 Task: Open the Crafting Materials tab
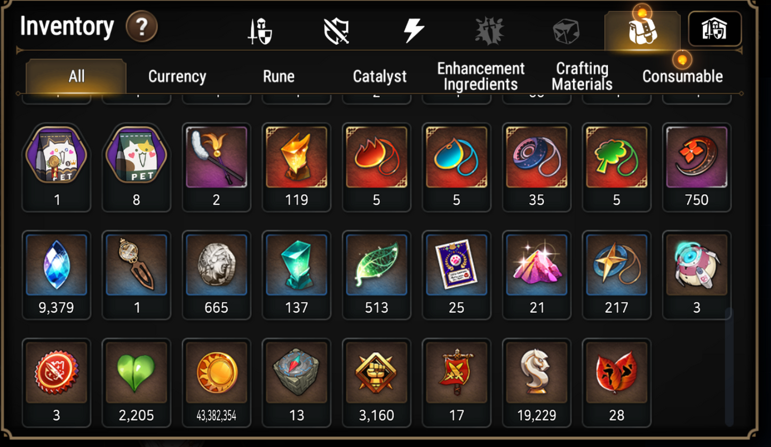(x=582, y=76)
